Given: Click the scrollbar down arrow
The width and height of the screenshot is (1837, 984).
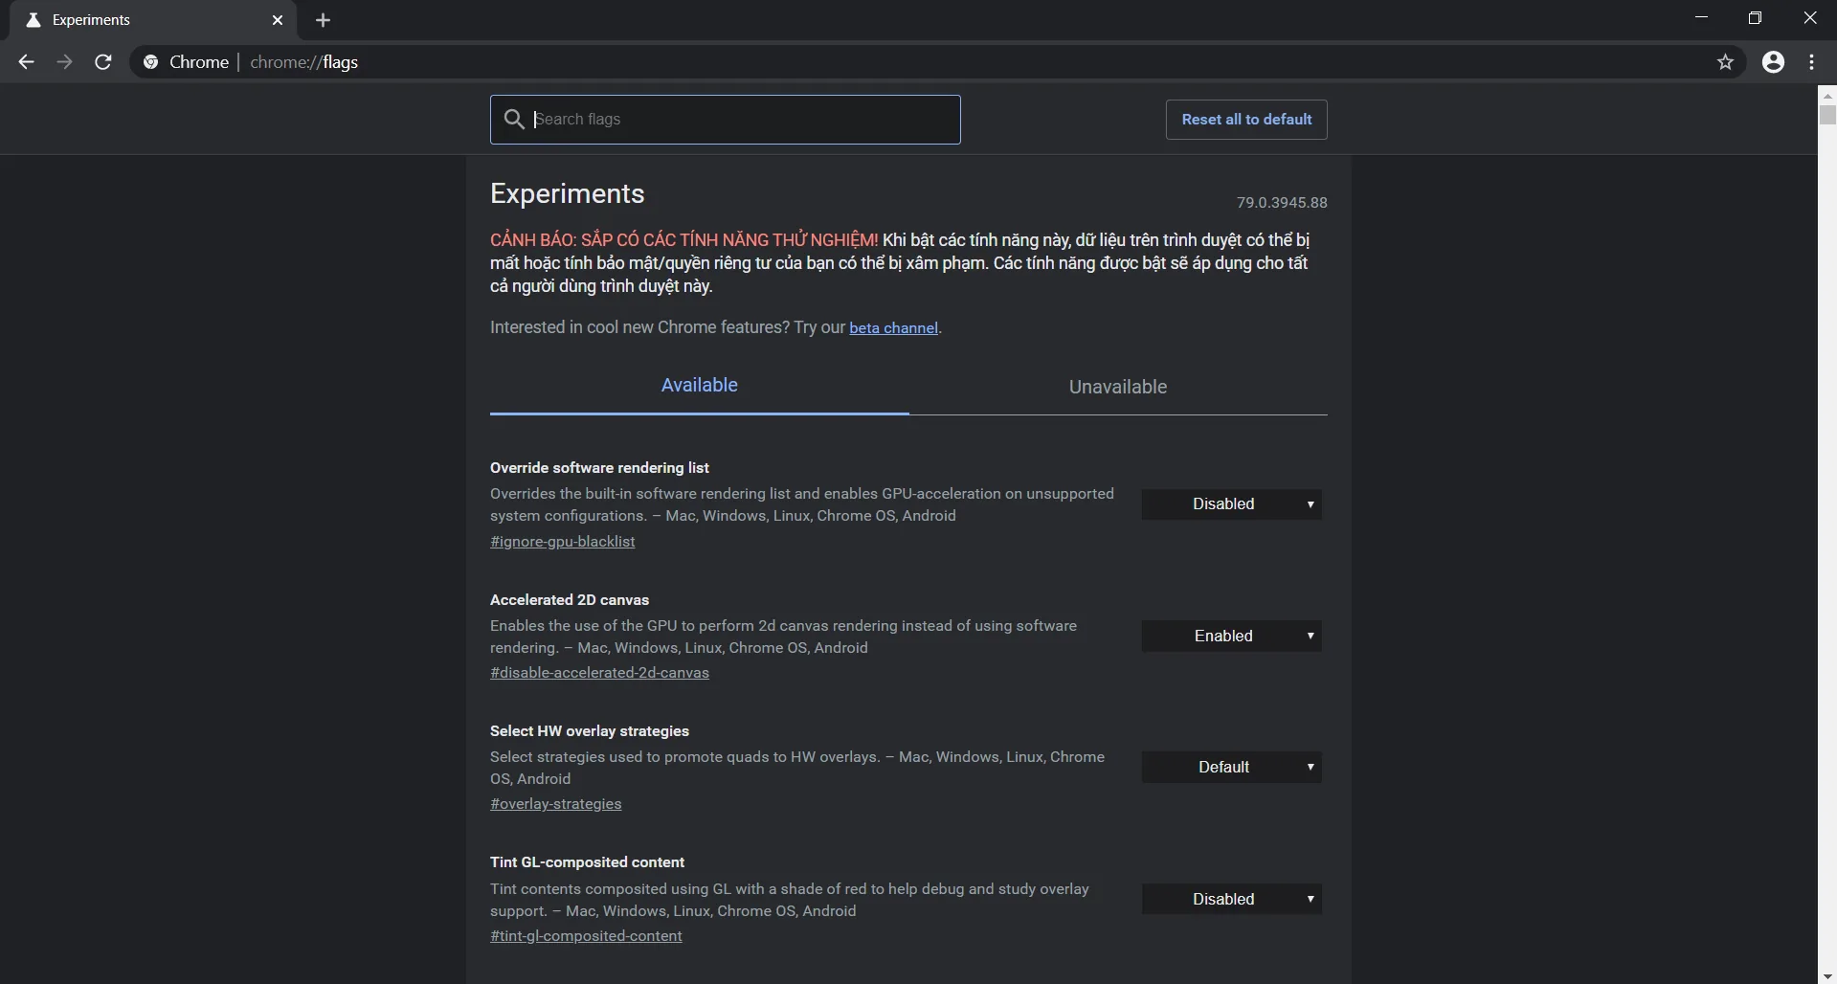Looking at the screenshot, I should [1827, 976].
